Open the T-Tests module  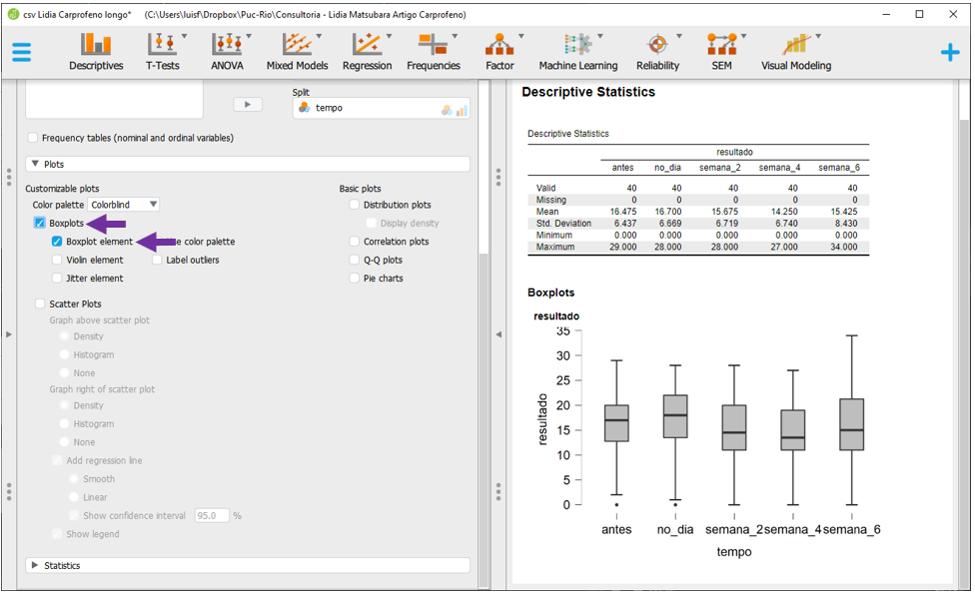click(162, 52)
